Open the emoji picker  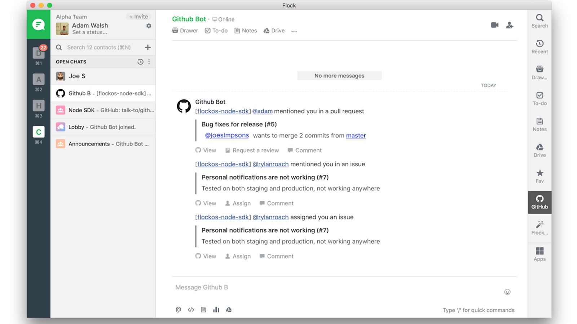[x=507, y=292]
